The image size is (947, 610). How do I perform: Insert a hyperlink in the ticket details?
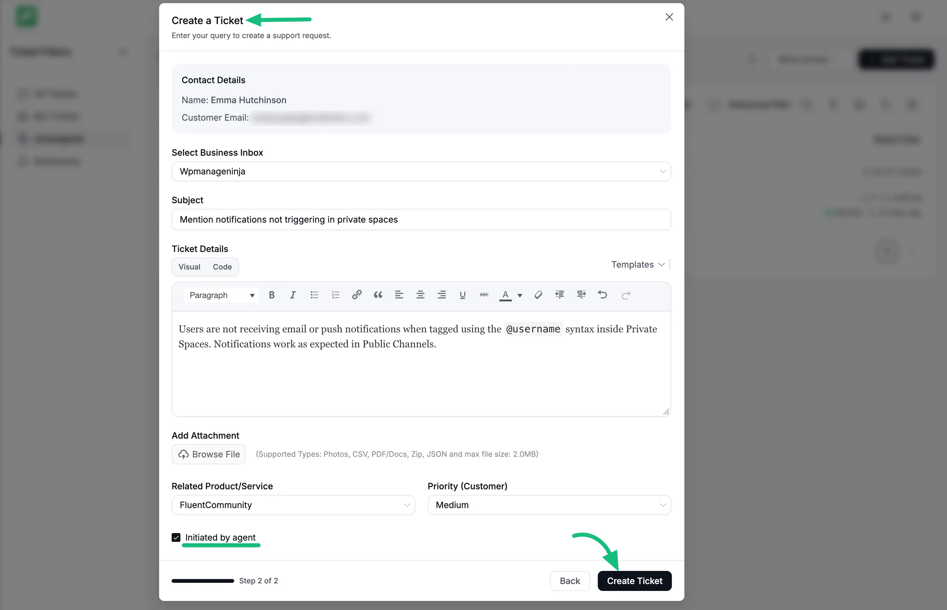357,295
